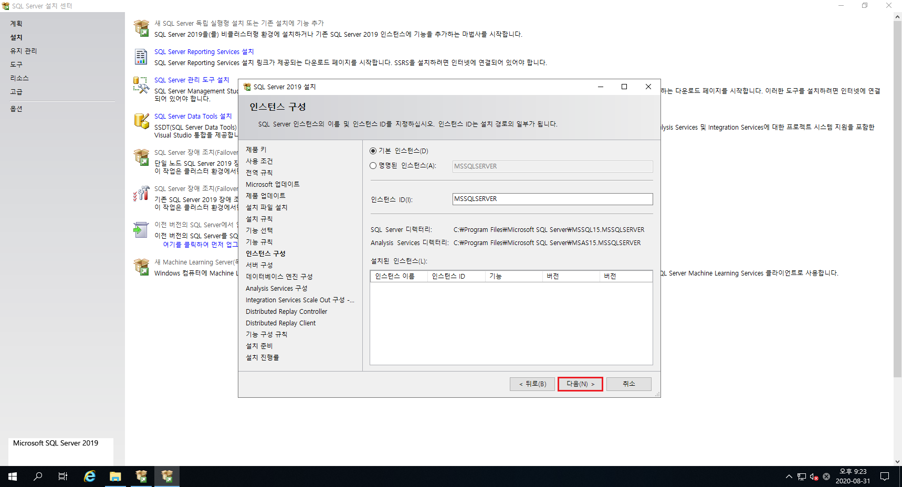This screenshot has height=487, width=902.
Task: Click the SQL Server 2019 설치 dialog title icon
Action: 247,87
